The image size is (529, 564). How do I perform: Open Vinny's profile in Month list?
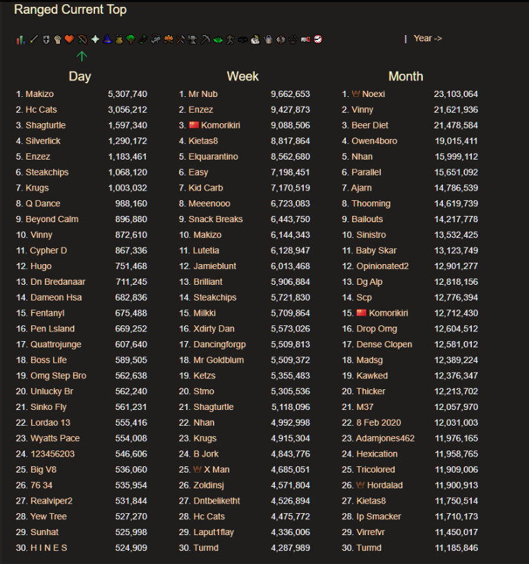362,109
